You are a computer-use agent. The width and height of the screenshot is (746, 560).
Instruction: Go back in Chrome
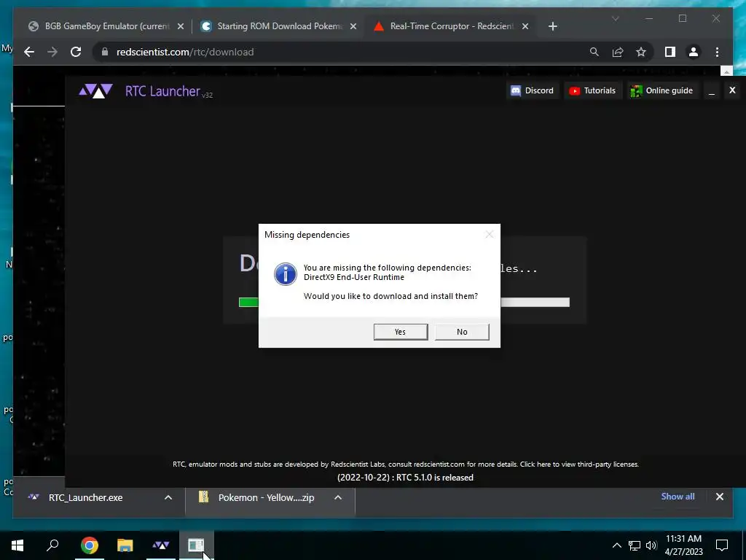[x=29, y=52]
